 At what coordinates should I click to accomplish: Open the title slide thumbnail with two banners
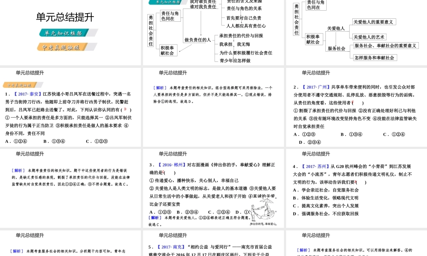pyautogui.click(x=70, y=32)
